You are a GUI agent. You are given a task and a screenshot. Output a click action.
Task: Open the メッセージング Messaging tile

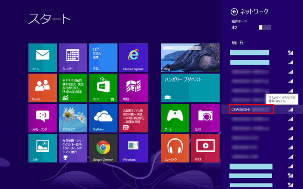(42, 118)
